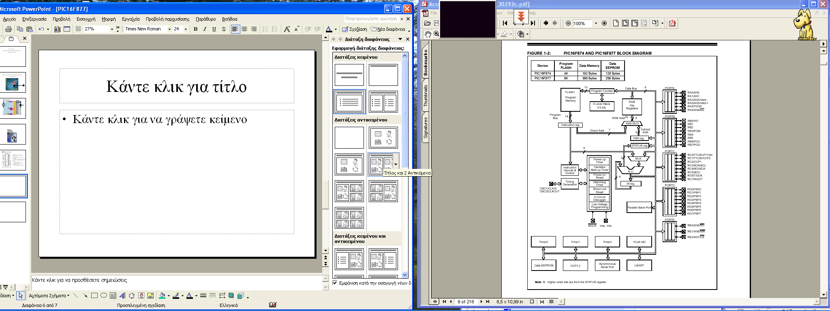Toggle the Show Grid toolbar button

(x=79, y=29)
